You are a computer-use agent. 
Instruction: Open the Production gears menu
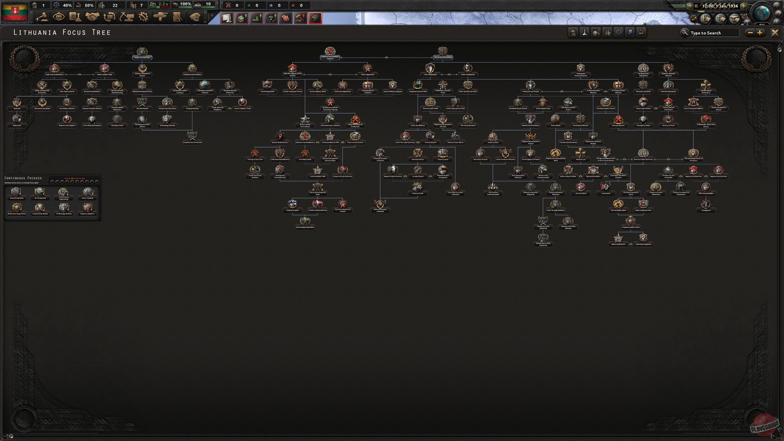[x=143, y=17]
